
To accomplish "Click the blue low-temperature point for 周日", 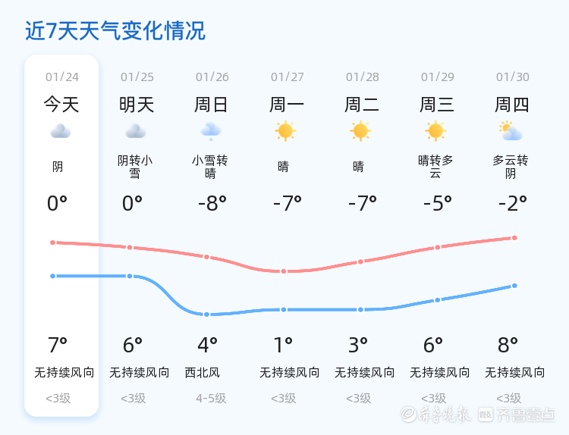I will click(x=206, y=315).
